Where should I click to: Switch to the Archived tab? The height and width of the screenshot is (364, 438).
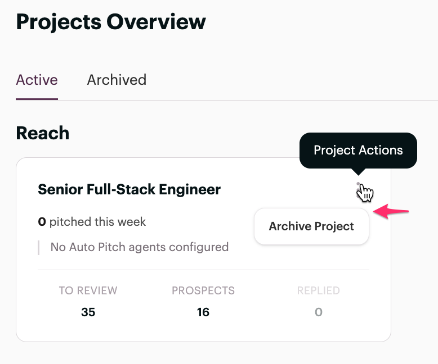pos(117,80)
